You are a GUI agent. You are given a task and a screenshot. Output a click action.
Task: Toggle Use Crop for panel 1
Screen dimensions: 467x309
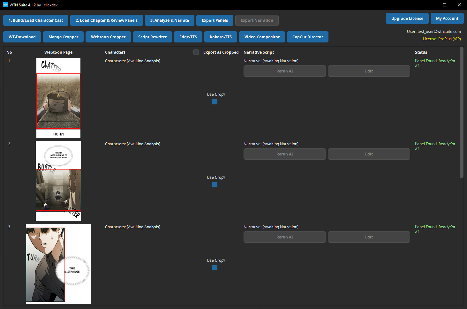tap(214, 102)
